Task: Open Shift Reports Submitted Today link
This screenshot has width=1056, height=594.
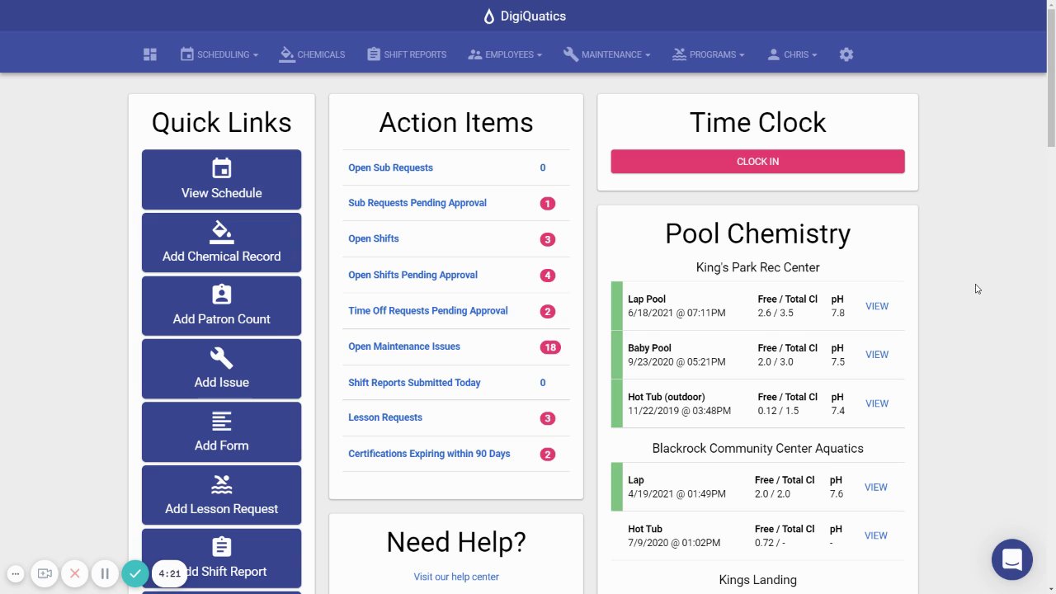Action: 414,383
